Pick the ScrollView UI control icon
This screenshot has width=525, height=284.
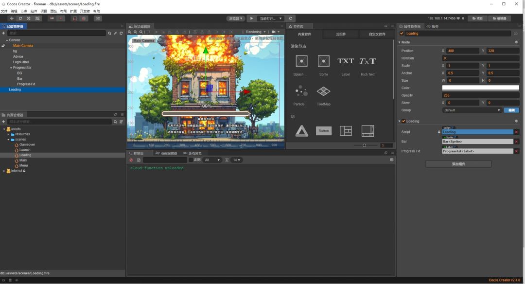click(367, 131)
